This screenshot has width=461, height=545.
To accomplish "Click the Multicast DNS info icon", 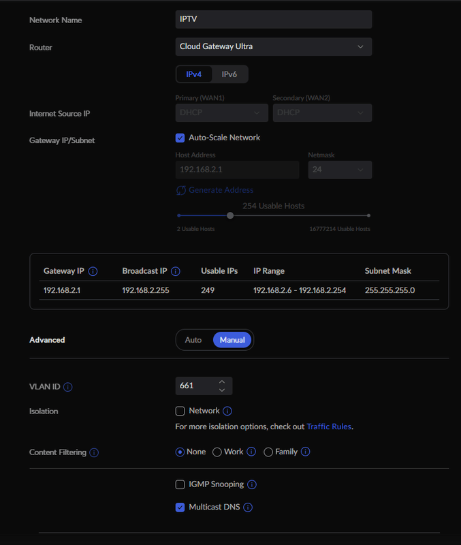I will point(248,508).
